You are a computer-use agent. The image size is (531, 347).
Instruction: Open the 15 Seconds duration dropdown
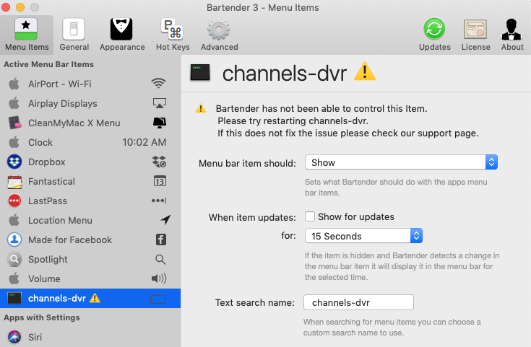point(363,236)
